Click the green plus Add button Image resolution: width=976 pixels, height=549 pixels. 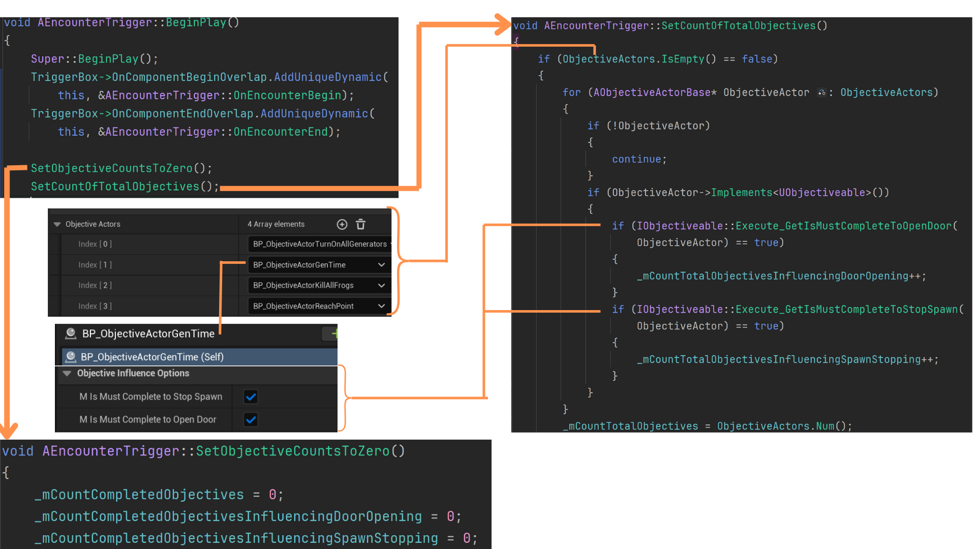[334, 333]
